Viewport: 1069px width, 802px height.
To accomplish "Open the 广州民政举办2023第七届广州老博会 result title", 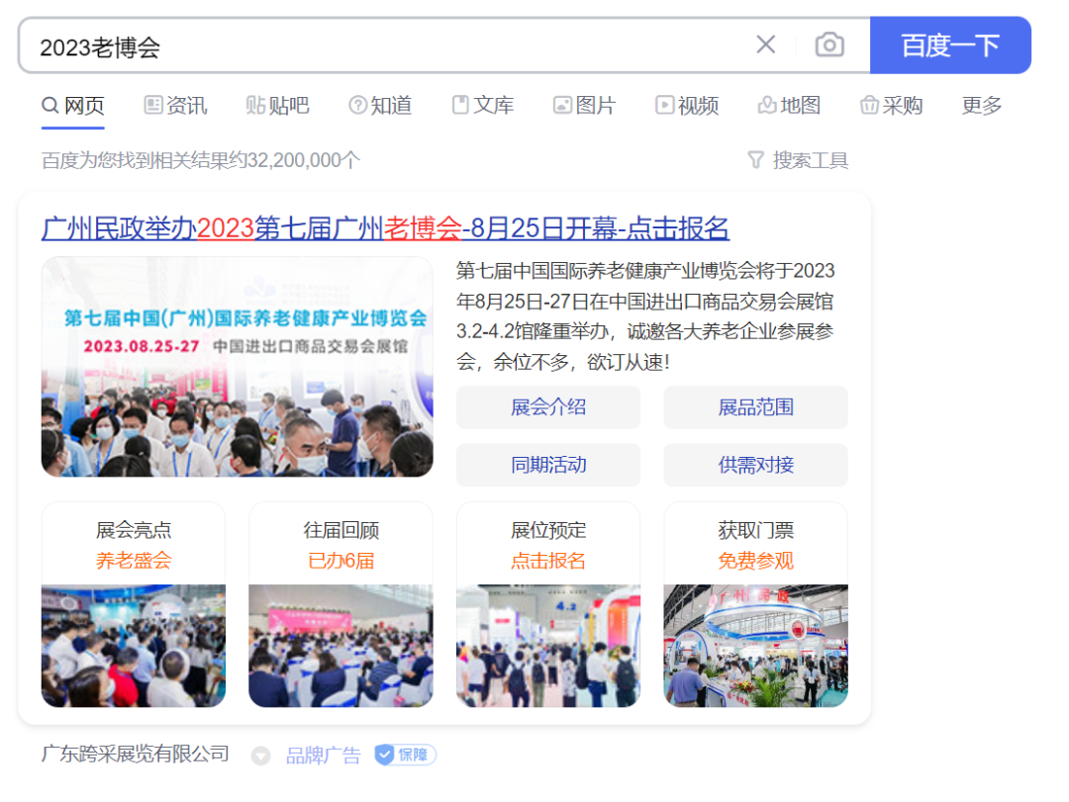I will [385, 228].
